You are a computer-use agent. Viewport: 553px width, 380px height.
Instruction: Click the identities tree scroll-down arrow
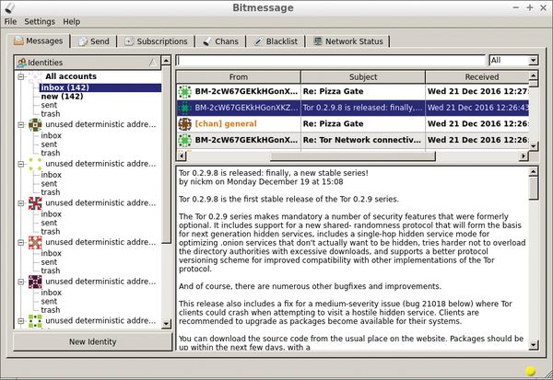(166, 323)
